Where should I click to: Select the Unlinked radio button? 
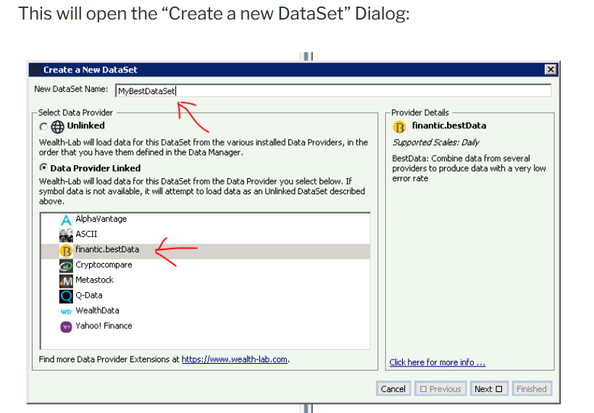43,127
